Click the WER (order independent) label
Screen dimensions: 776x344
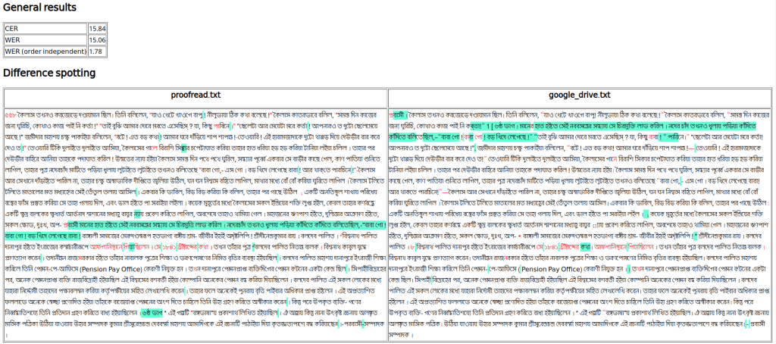tap(45, 52)
